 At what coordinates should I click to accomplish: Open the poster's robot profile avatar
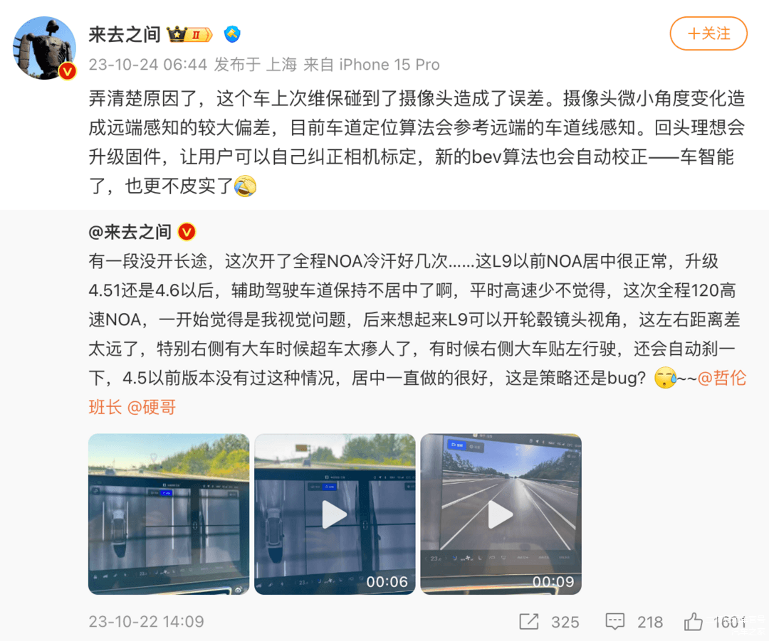45,48
